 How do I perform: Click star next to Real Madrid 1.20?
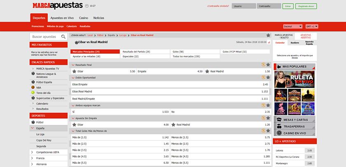173,125
